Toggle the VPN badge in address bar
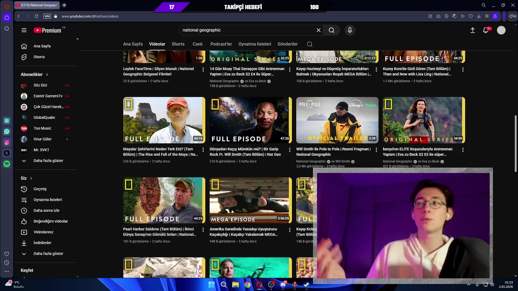The image size is (518, 291). click(47, 16)
